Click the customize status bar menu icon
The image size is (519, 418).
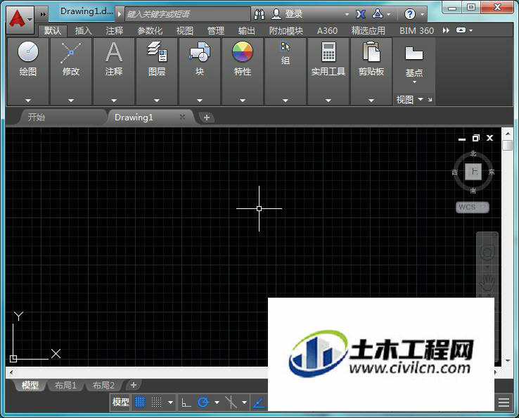(504, 403)
